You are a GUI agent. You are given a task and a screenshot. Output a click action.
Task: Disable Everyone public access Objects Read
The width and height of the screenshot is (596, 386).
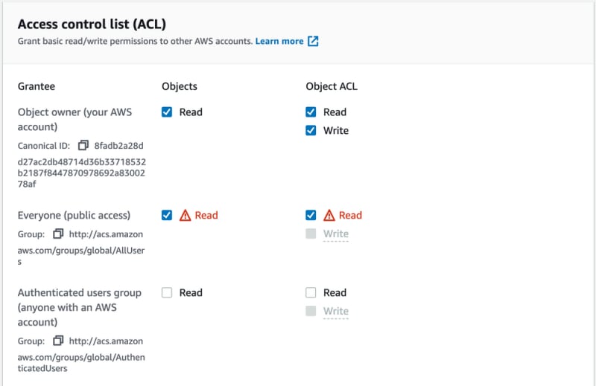coord(167,215)
